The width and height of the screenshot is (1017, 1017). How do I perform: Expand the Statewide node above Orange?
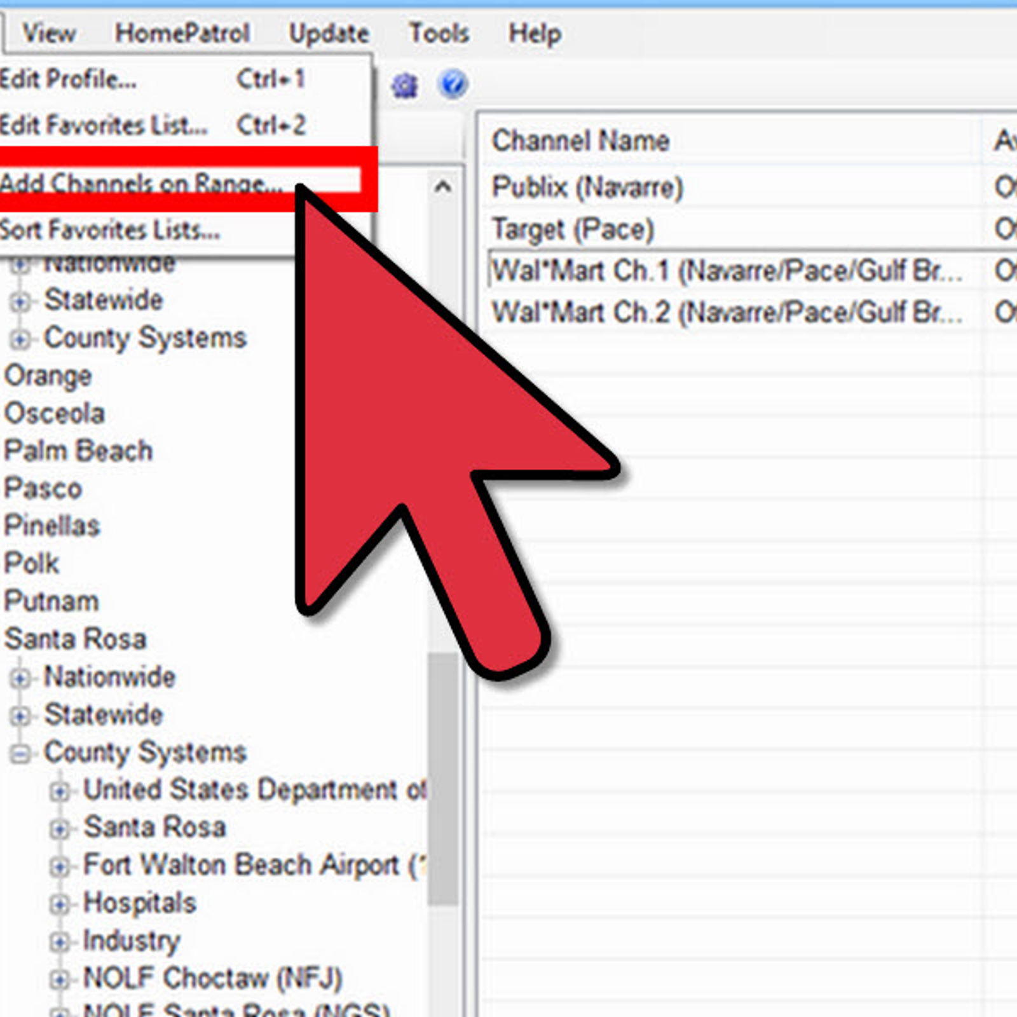20,301
